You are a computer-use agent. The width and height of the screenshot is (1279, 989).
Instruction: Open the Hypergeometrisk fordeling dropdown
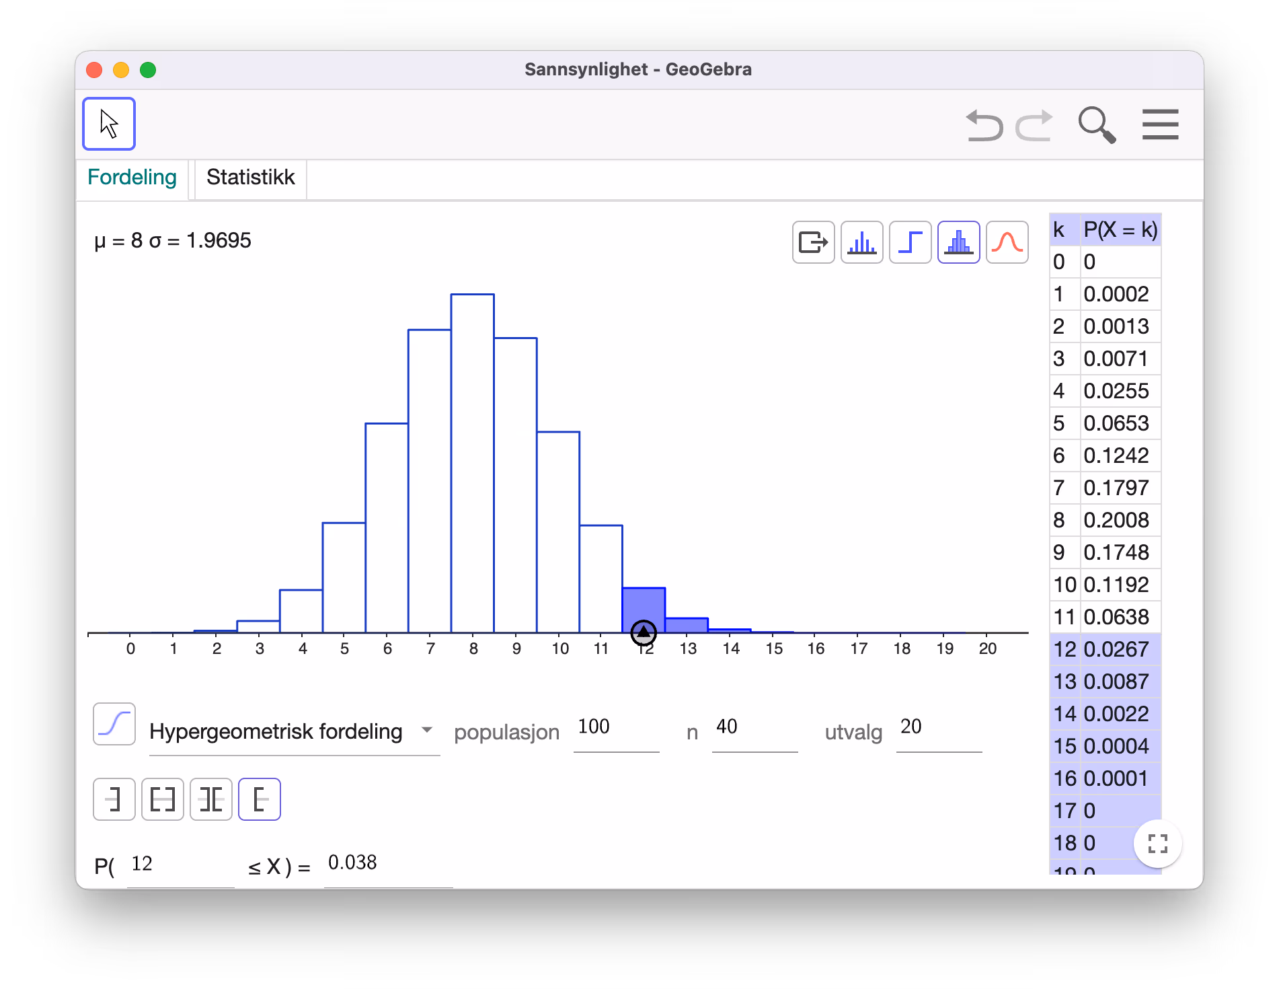click(x=294, y=731)
